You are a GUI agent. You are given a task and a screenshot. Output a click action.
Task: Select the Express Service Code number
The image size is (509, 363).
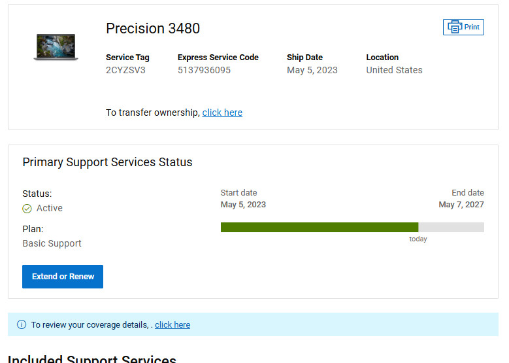204,70
